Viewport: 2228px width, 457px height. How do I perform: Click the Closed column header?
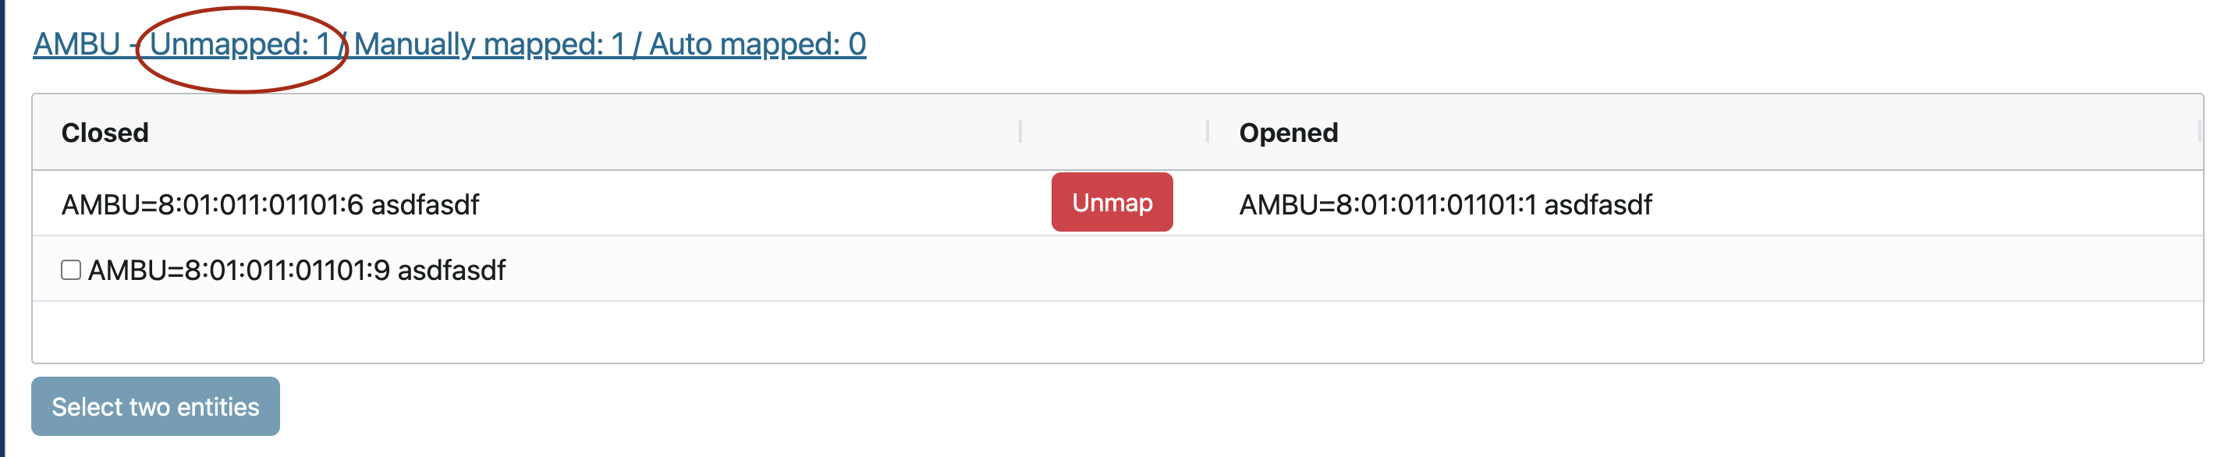tap(105, 133)
